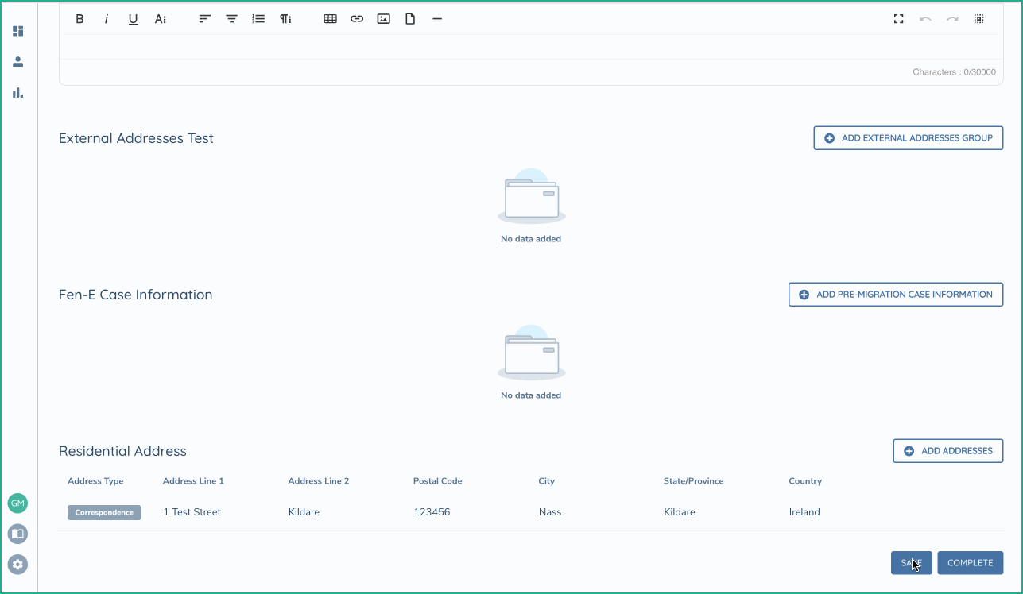Insert an image into the editor
The image size is (1023, 594).
pyautogui.click(x=384, y=19)
